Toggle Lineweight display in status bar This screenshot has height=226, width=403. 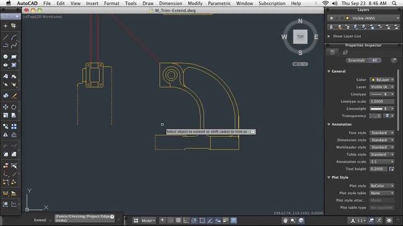click(x=226, y=220)
